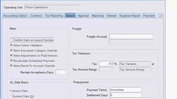Screen dimensions: 177x99
Task: Check Confirm Date as Invoice Number
Action: click(x=11, y=40)
